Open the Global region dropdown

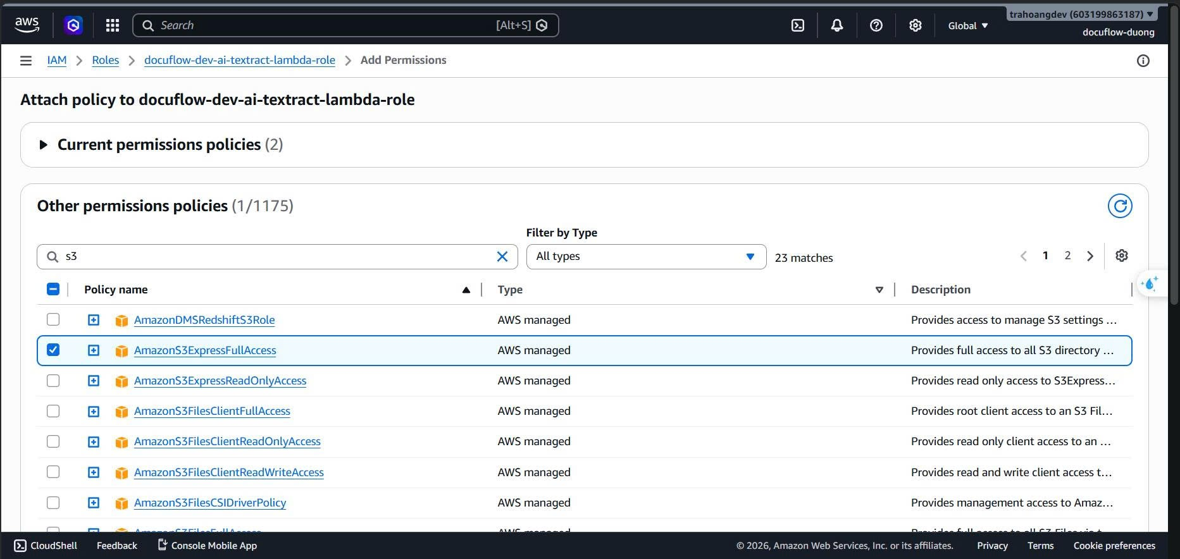(967, 25)
